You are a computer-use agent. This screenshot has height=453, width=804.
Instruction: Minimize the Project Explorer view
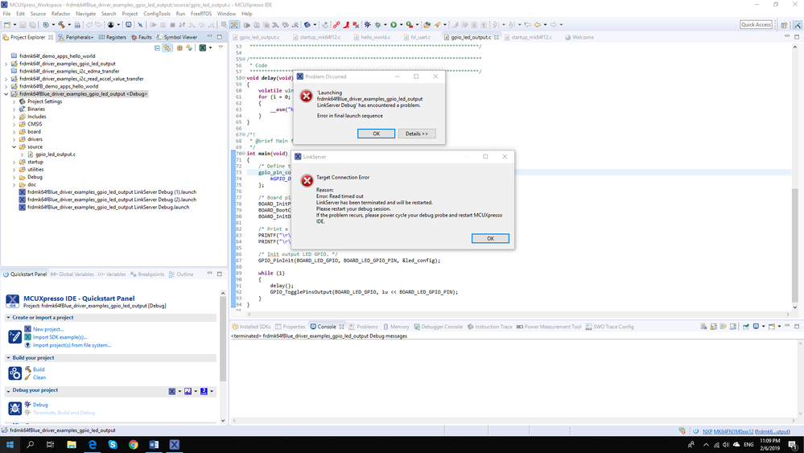tap(209, 37)
